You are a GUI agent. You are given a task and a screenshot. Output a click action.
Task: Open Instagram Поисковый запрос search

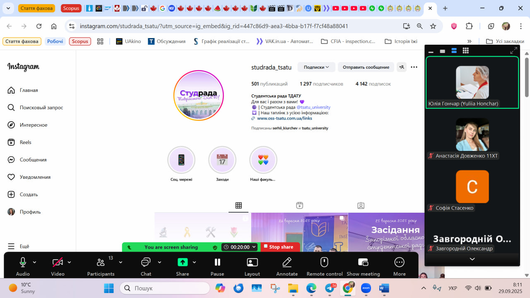(35, 108)
